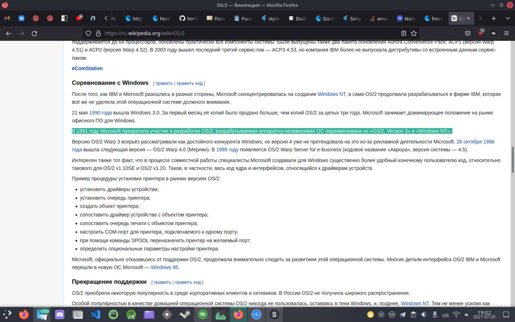The height and width of the screenshot is (322, 515).
Task: Open qBittorrent from the taskbar
Action: click(x=256, y=314)
